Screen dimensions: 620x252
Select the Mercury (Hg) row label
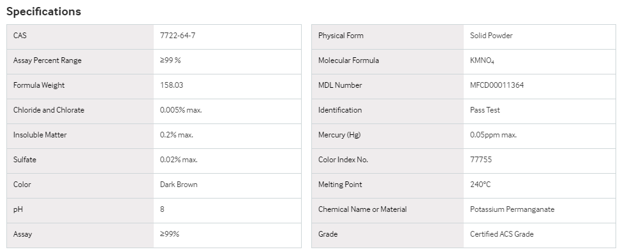pyautogui.click(x=339, y=135)
